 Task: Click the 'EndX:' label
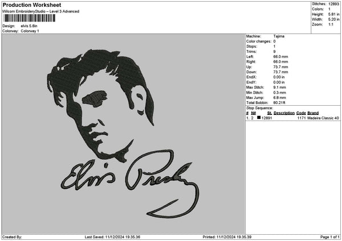click(251, 77)
